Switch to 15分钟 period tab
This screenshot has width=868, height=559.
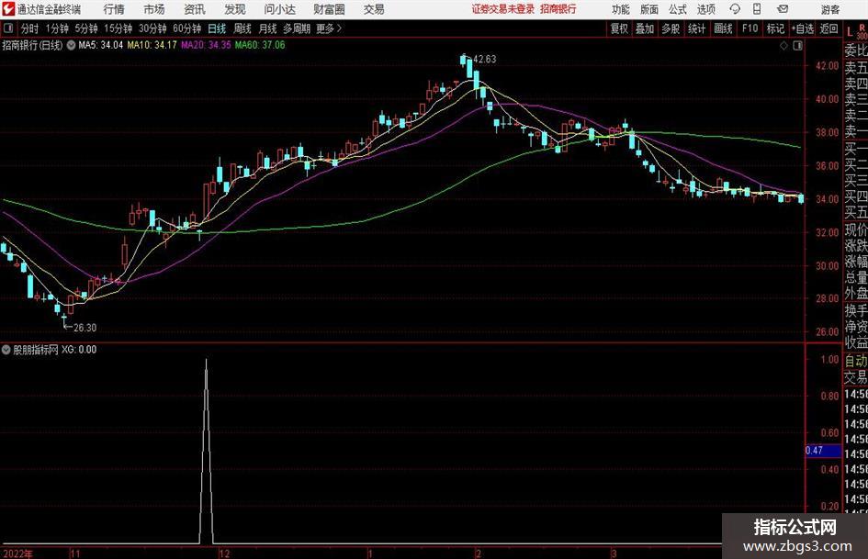click(118, 28)
